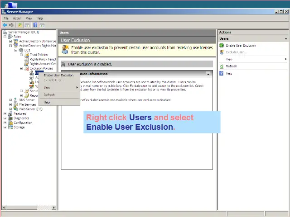Expand the DNS Server node
This screenshot has width=290, height=217.
pos(10,100)
